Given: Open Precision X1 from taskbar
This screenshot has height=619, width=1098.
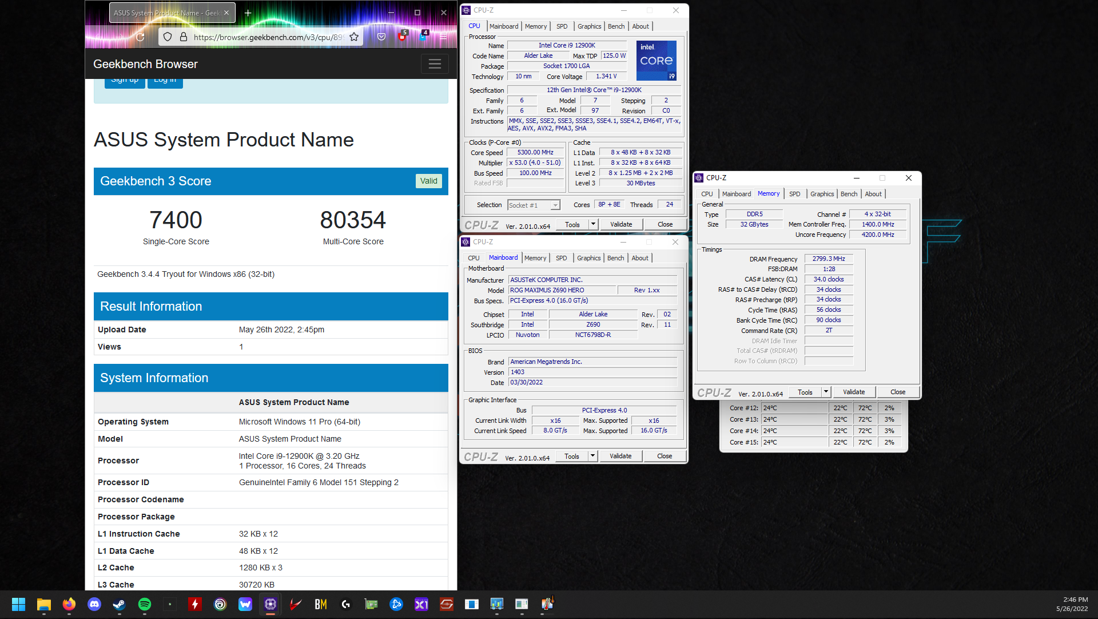Looking at the screenshot, I should point(421,604).
